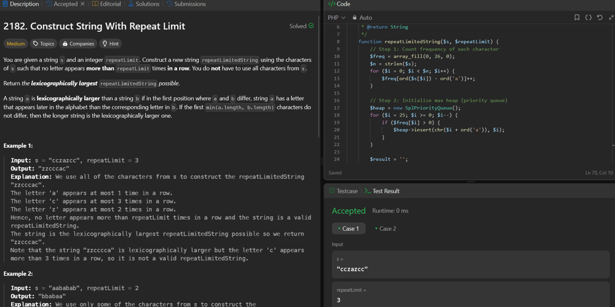
Task: Click the Medium difficulty tag
Action: pyautogui.click(x=16, y=44)
